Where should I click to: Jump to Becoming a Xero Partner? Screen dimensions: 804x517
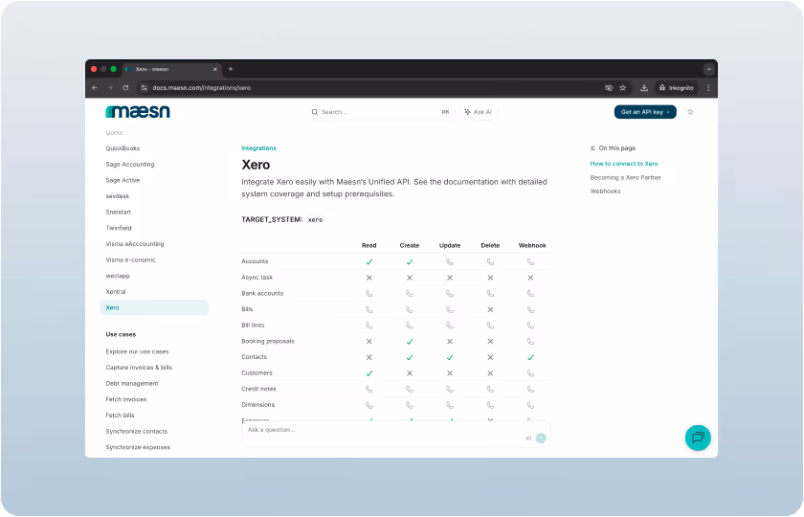coord(626,177)
